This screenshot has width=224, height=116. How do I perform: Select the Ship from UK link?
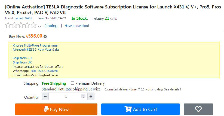coord(22,62)
